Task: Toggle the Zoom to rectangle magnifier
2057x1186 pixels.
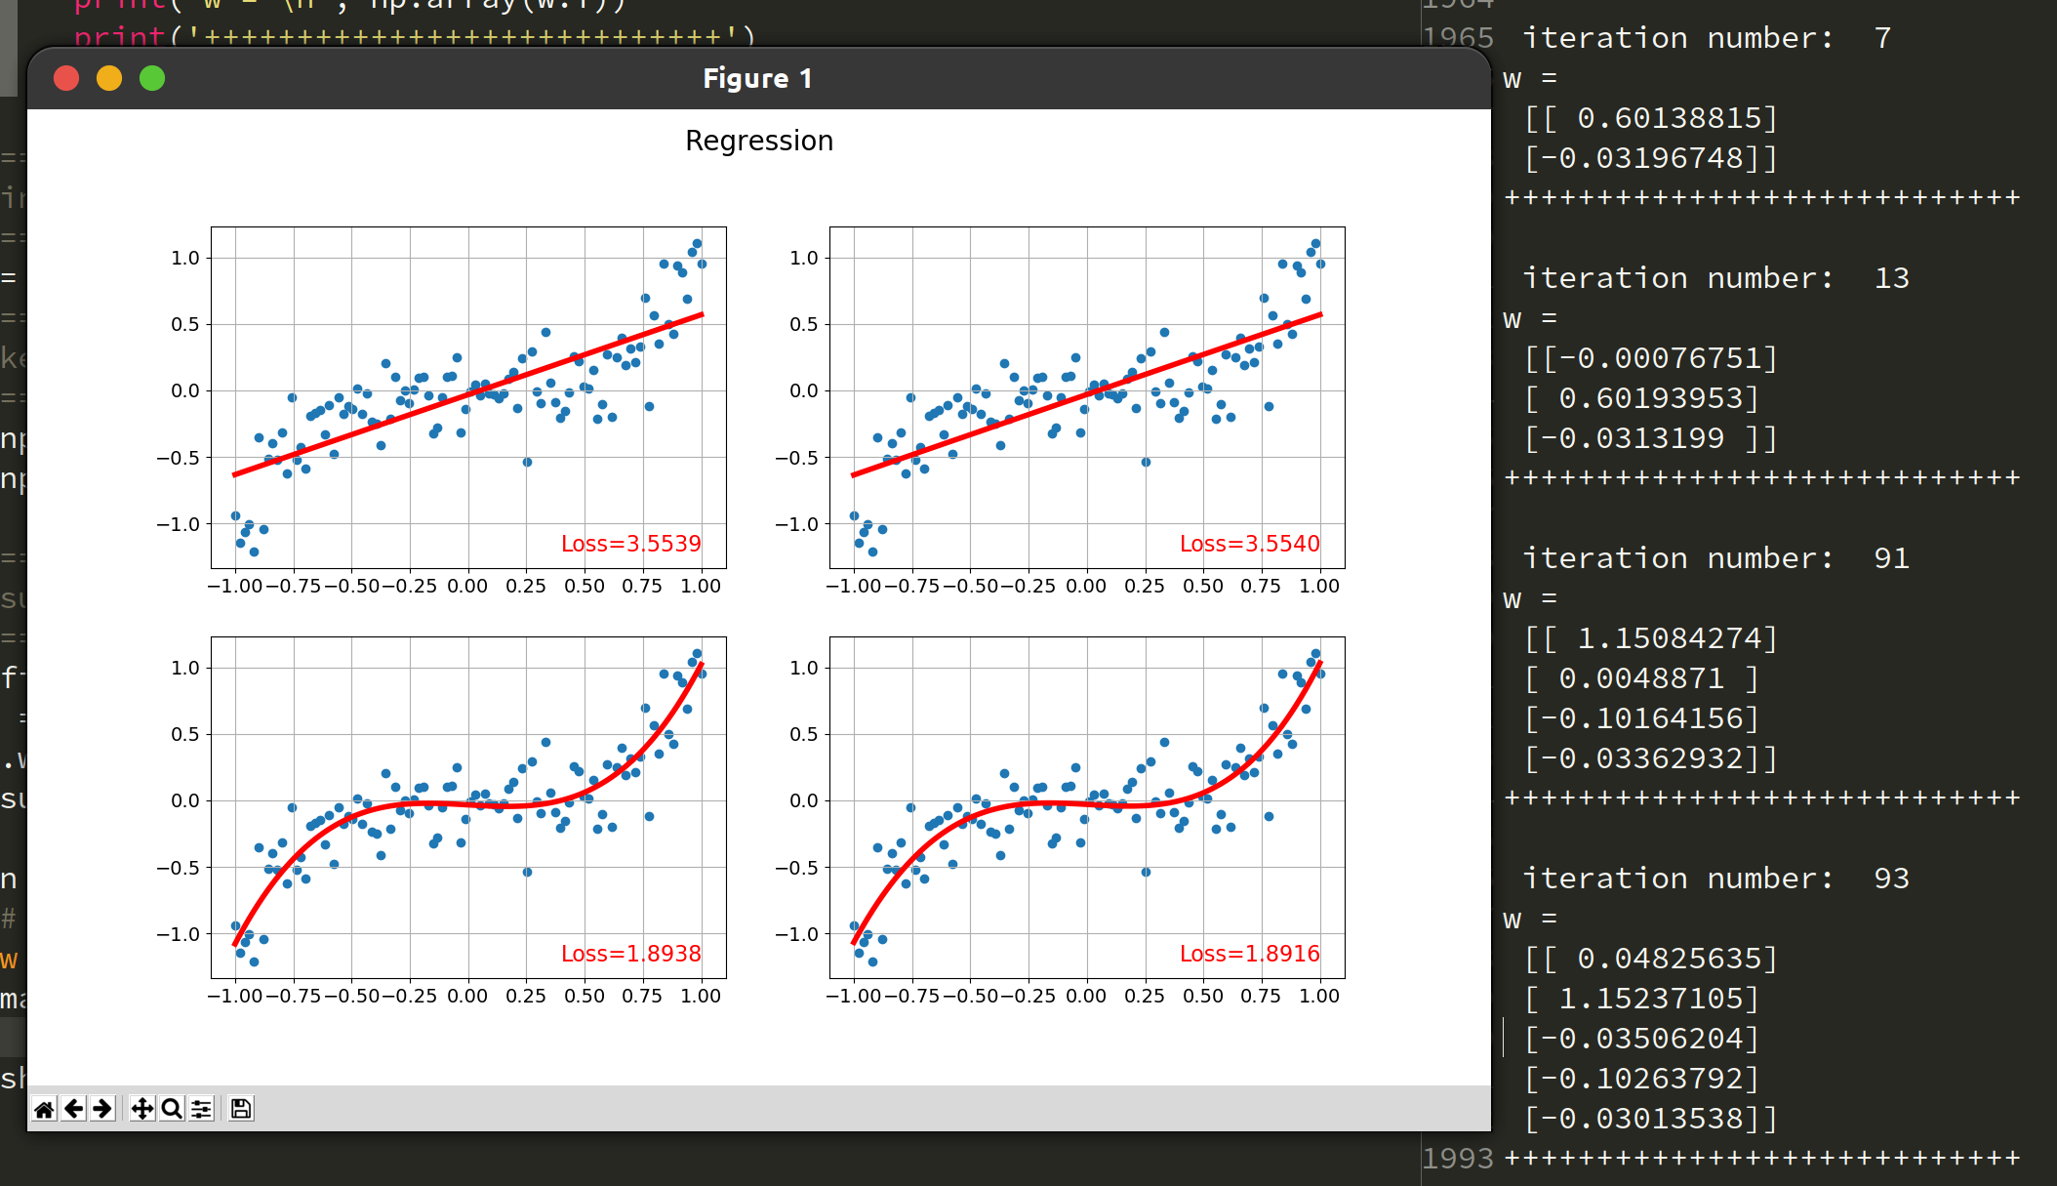Action: point(172,1109)
